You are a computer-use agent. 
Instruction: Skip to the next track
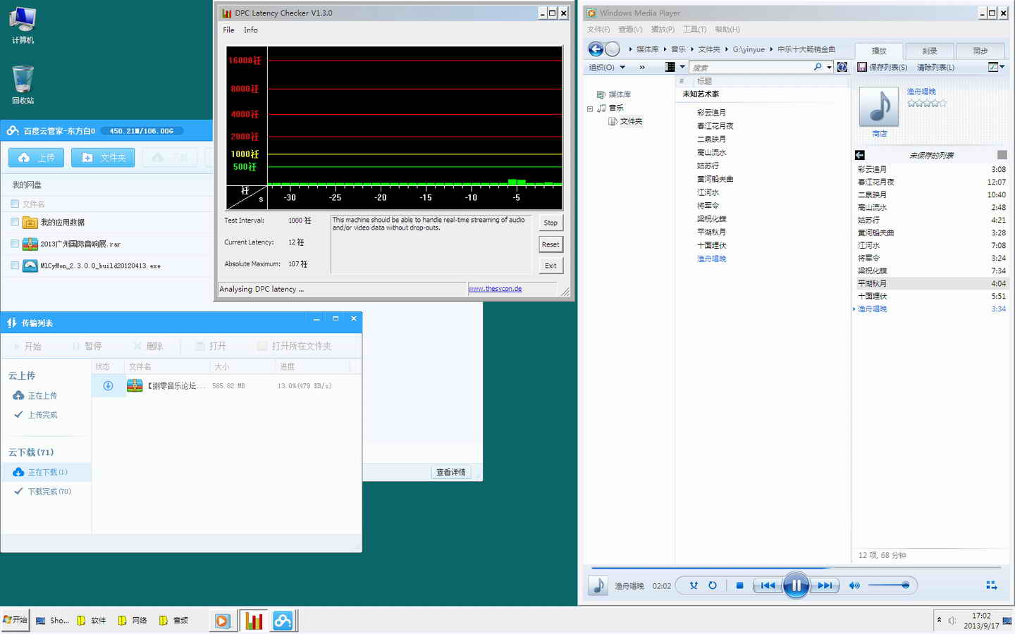pyautogui.click(x=824, y=585)
